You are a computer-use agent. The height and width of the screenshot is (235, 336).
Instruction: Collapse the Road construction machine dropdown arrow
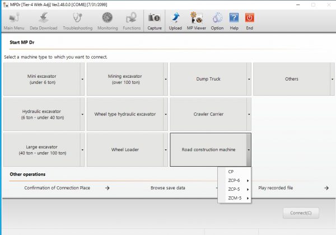(249, 150)
